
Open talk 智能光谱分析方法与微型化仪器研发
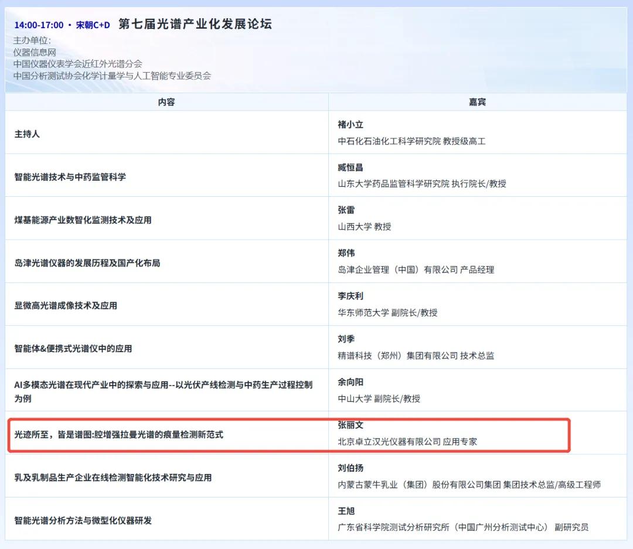83,520
